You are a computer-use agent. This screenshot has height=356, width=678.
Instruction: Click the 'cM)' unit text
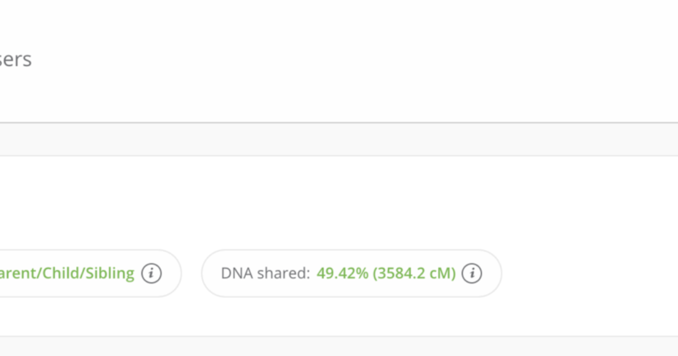tap(442, 273)
